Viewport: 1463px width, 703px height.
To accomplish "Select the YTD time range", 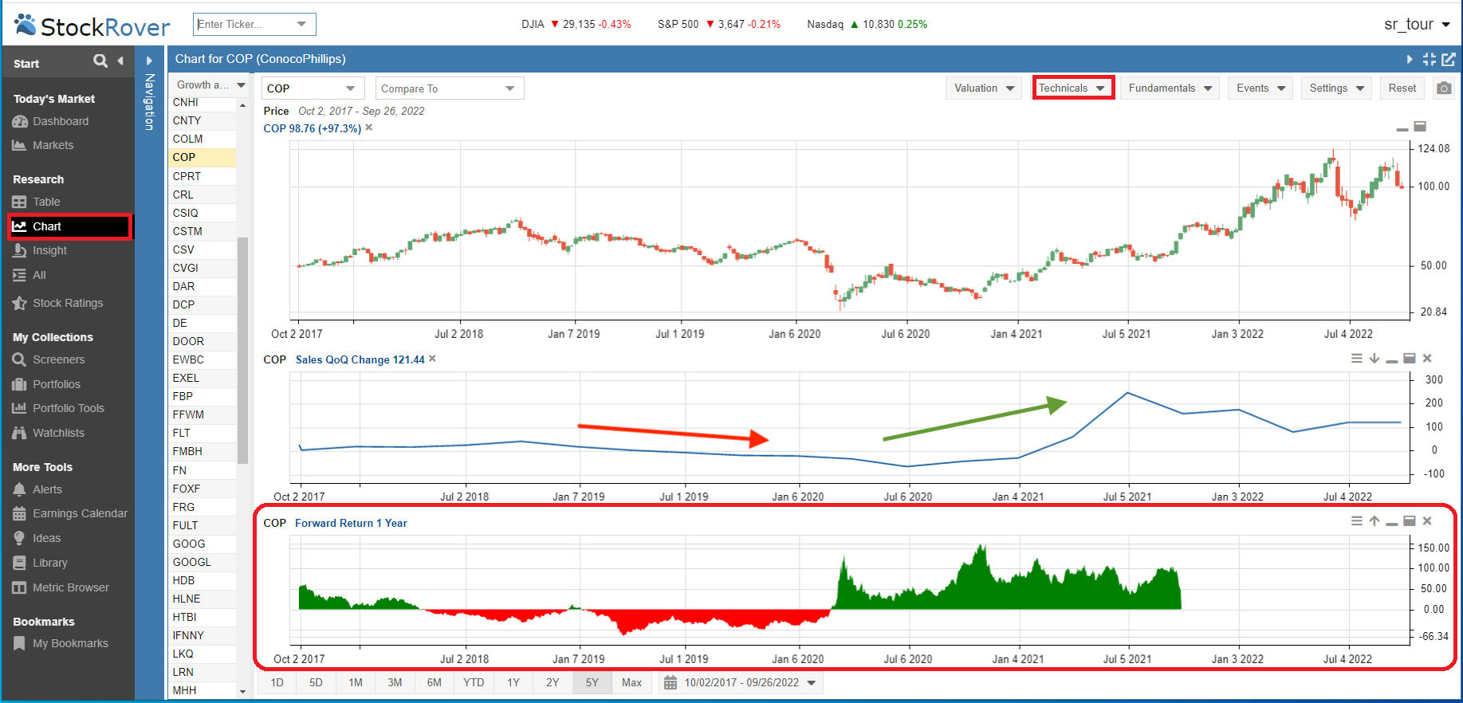I will tap(474, 682).
